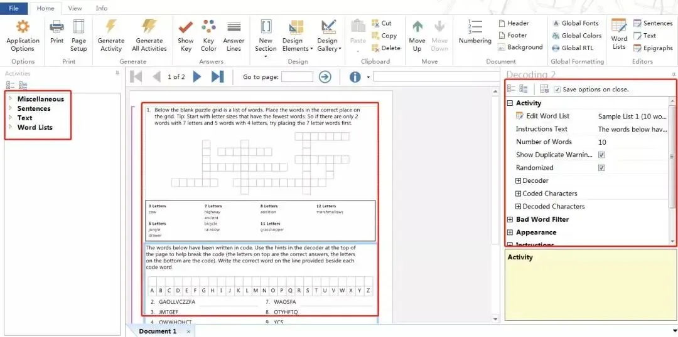Viewport: 678px width, 337px height.
Task: Click Generate All Activities icon
Action: click(149, 27)
